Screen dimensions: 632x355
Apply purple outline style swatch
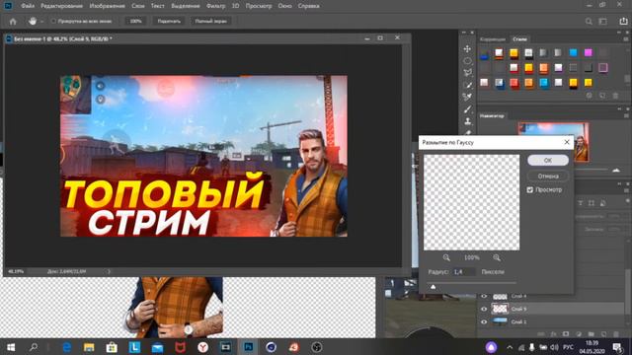(603, 68)
